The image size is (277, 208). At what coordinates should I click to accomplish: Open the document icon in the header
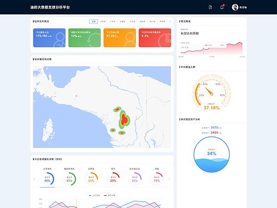[210, 7]
